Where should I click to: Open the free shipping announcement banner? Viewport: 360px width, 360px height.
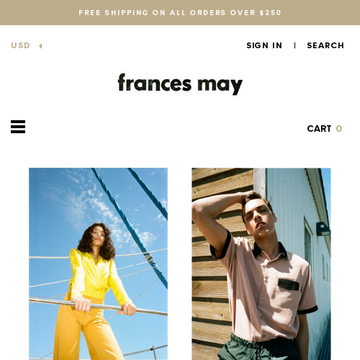(180, 12)
